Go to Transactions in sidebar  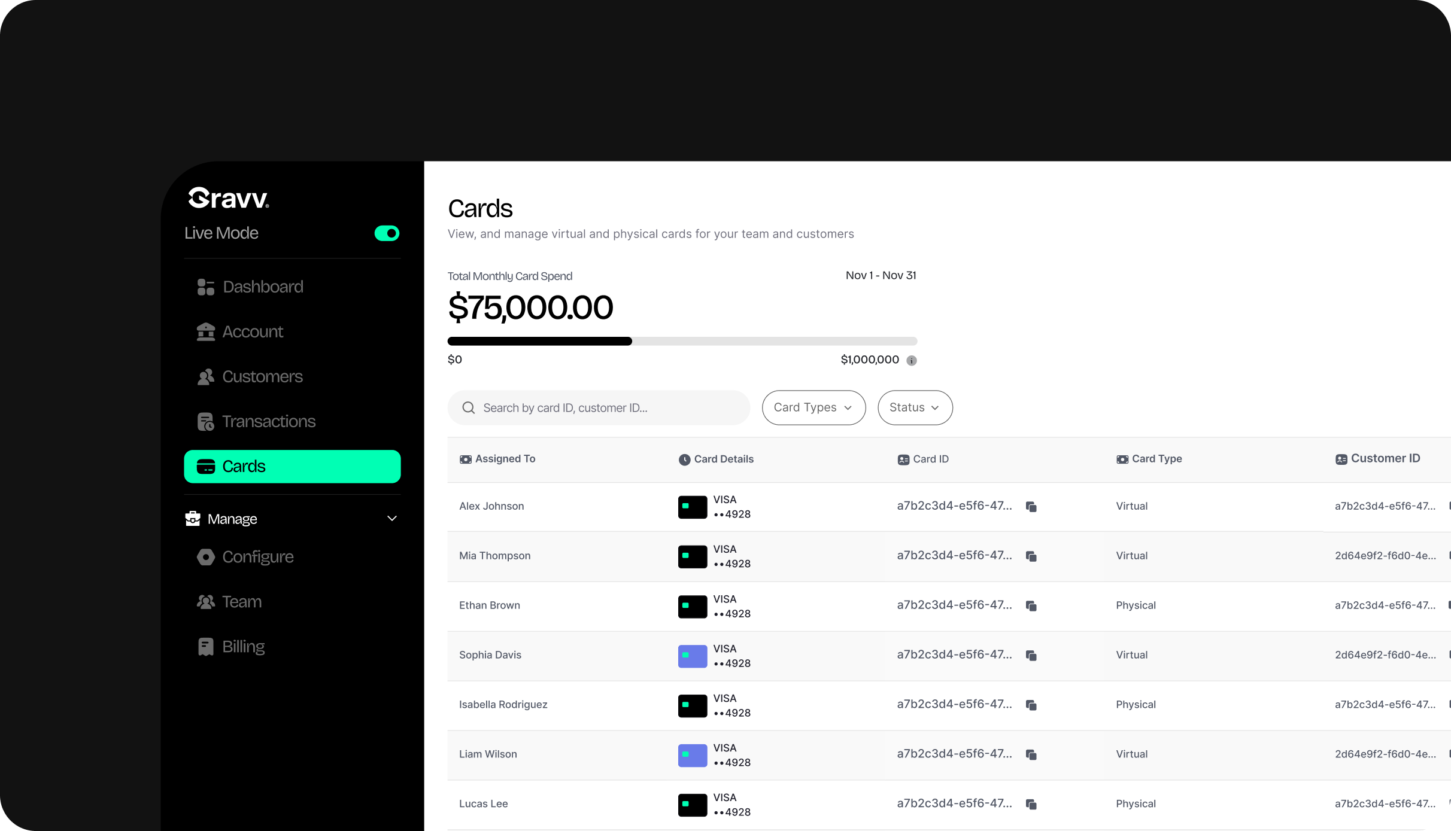click(268, 422)
